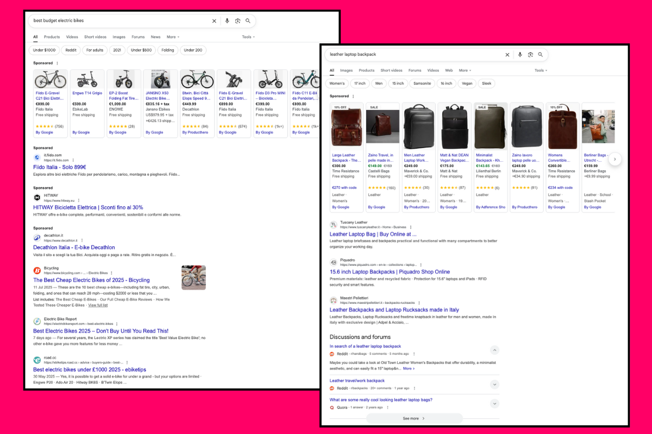This screenshot has height=434, width=652.
Task: Expand 'cool looking leather laptop bags' Quora question
Action: pyautogui.click(x=494, y=404)
